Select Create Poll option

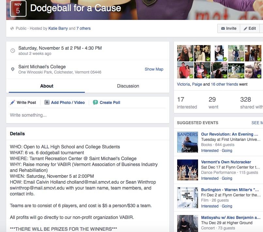point(110,103)
